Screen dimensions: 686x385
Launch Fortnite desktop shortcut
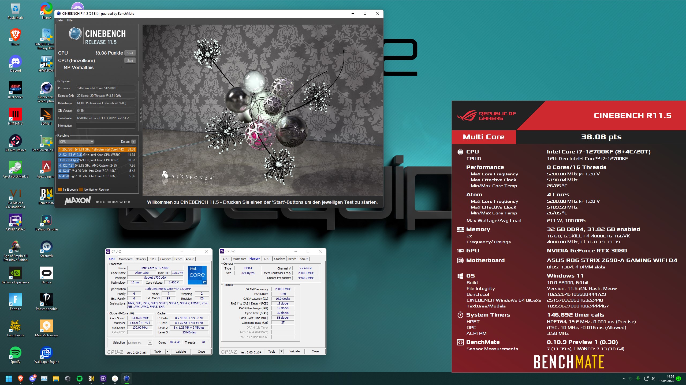15,302
